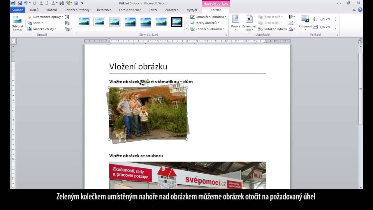373x210 pixels.
Task: Increase picture height with stepper up arrow
Action: 336,18
